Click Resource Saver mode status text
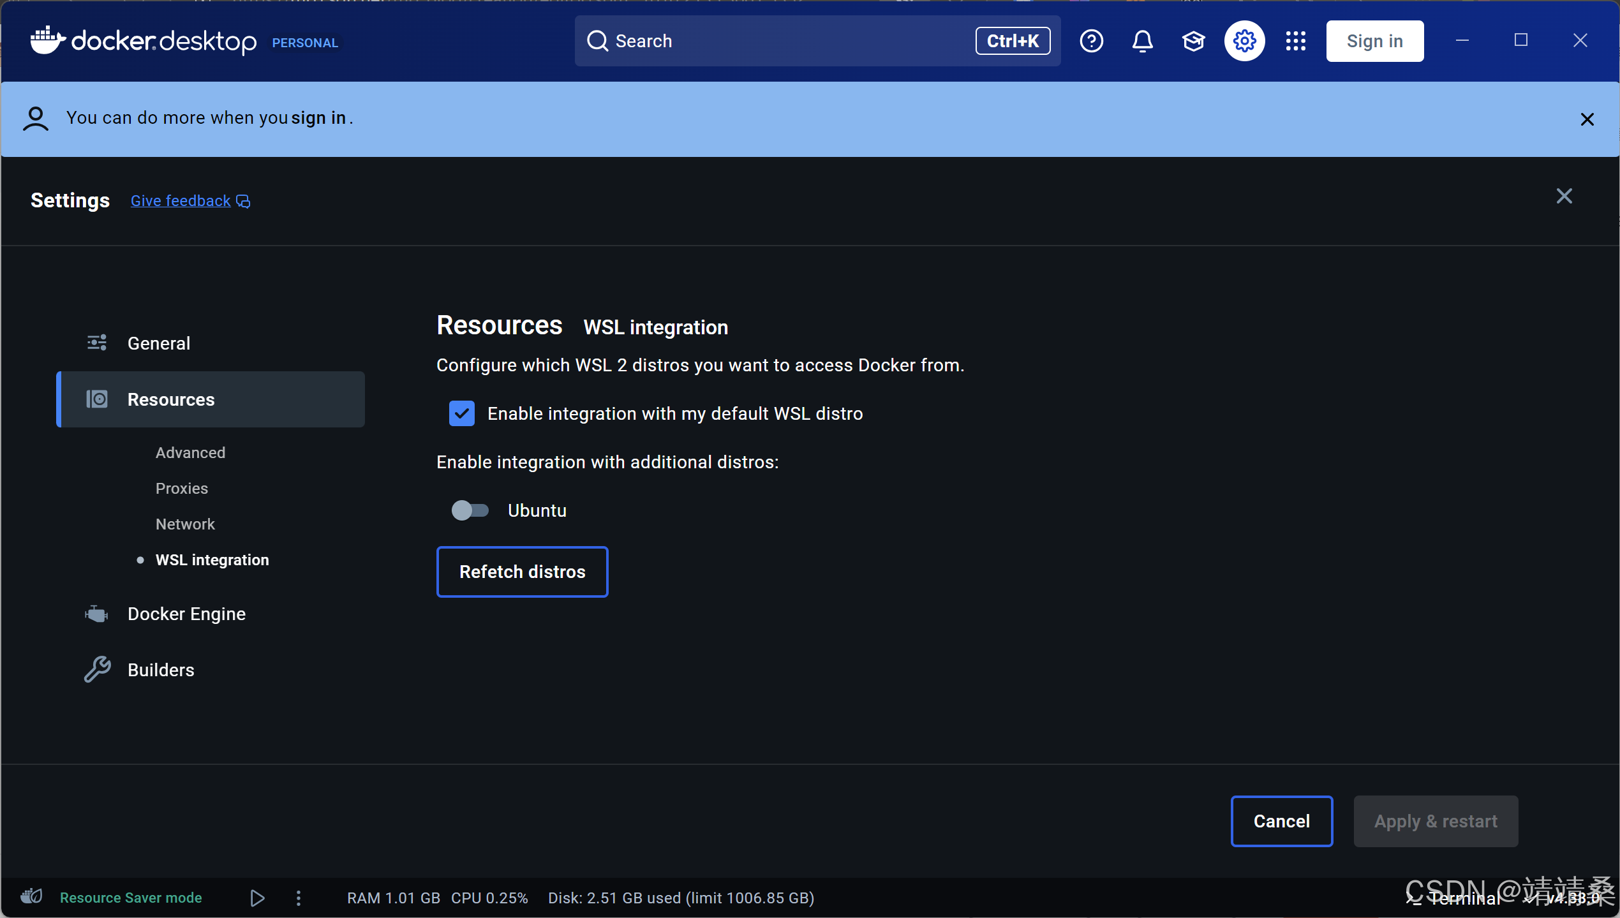The height and width of the screenshot is (918, 1620). (x=131, y=898)
